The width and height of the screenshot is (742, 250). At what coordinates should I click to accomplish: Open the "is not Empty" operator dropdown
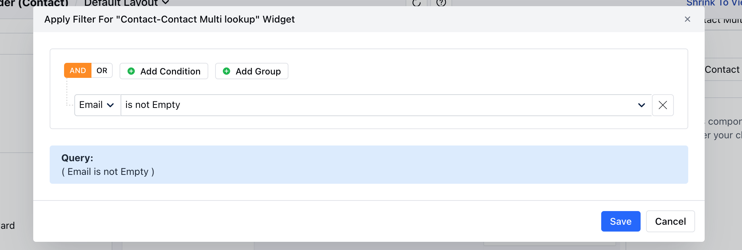(x=386, y=105)
